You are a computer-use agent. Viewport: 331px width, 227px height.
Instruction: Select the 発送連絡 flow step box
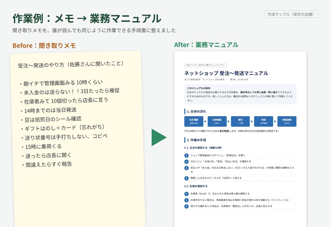pos(287,121)
